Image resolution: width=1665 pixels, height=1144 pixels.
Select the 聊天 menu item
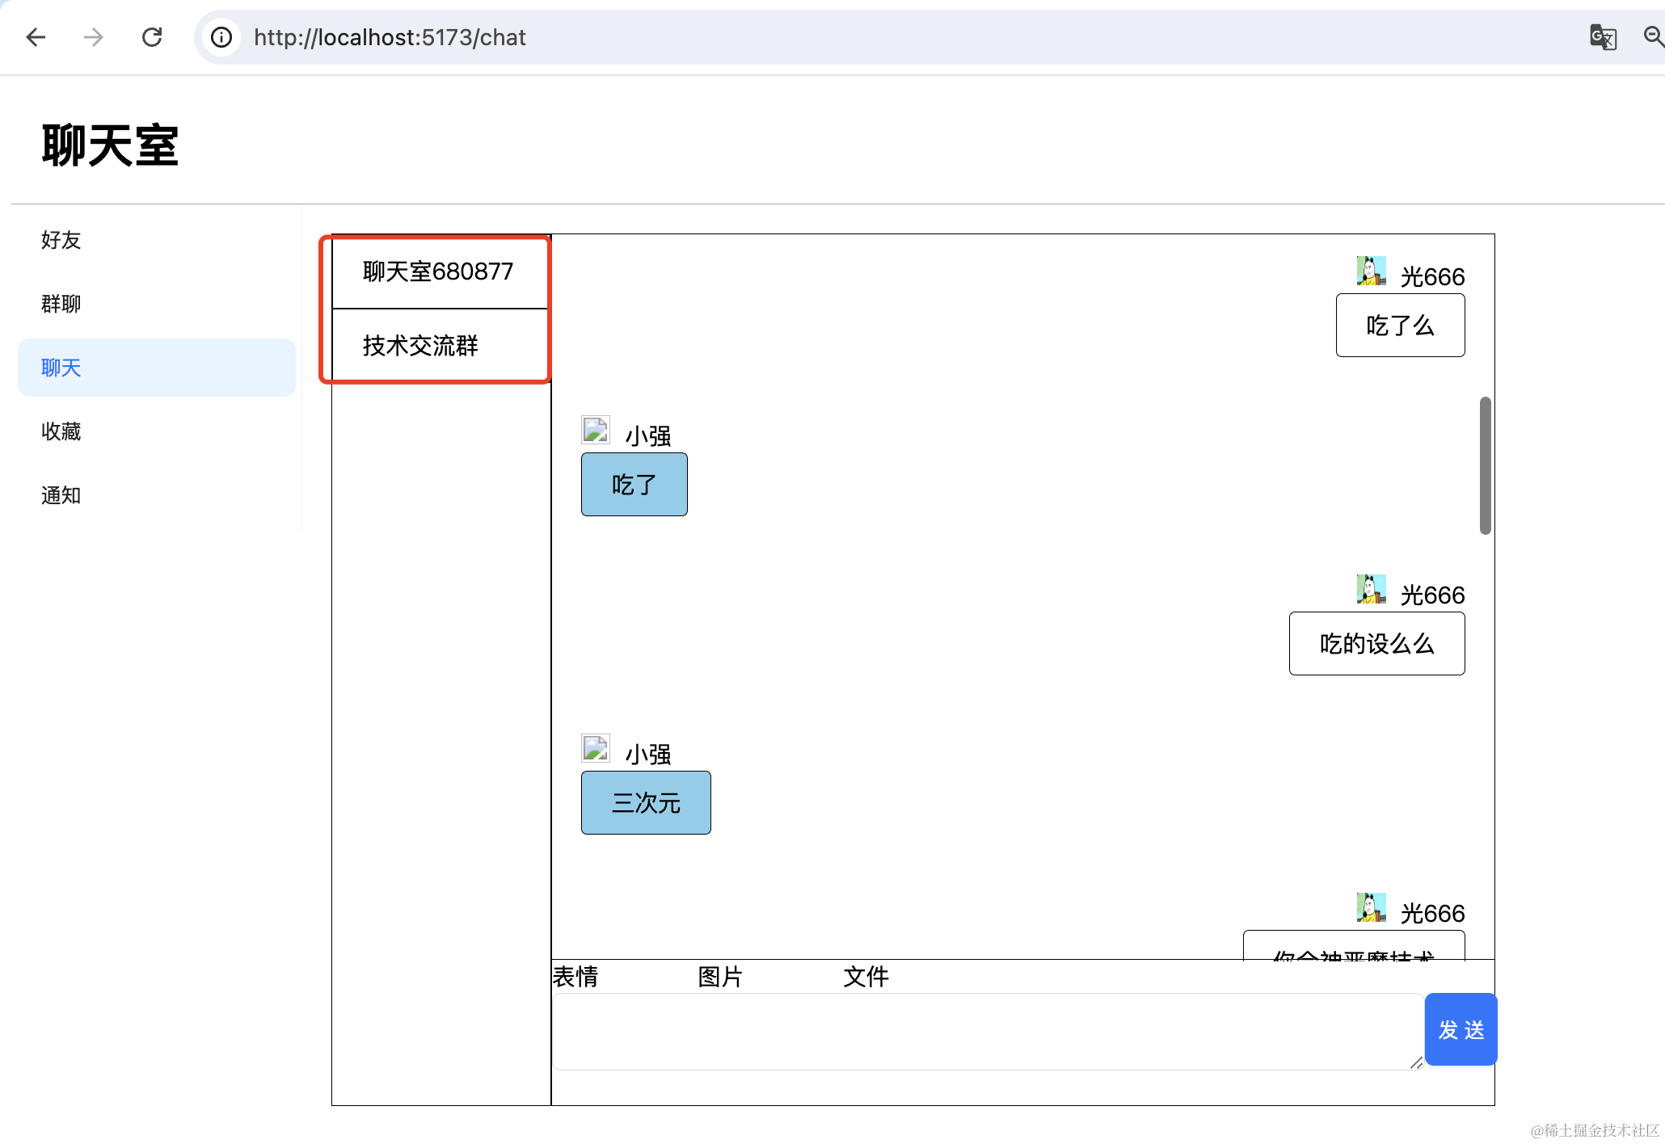61,368
